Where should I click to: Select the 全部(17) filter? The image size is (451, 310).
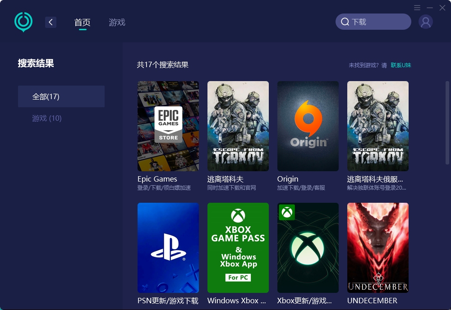coord(61,96)
